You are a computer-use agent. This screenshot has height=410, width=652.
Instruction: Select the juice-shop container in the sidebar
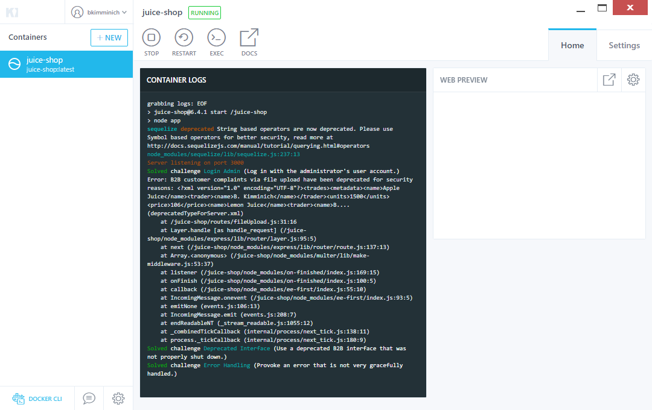[x=66, y=64]
